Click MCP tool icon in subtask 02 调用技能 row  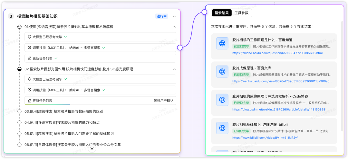[29, 90]
